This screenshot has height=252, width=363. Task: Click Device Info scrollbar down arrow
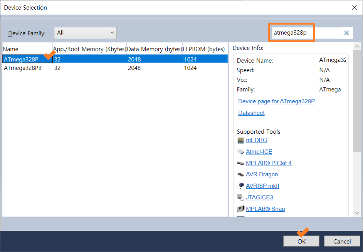click(x=357, y=213)
